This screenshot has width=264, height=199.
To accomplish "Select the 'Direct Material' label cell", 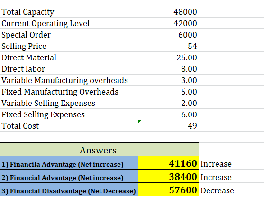I will coord(69,57).
